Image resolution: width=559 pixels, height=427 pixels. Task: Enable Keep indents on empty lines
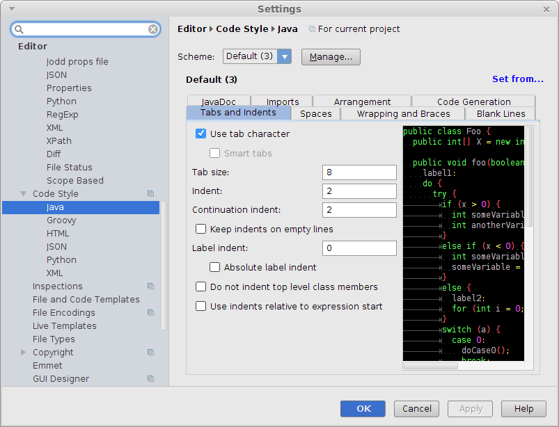click(201, 229)
